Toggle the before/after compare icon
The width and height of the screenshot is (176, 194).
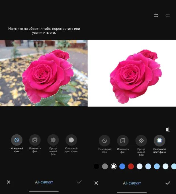coord(168,130)
